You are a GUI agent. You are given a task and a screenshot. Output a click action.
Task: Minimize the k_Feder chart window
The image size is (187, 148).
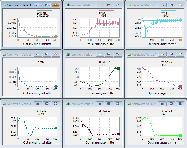(38, 104)
